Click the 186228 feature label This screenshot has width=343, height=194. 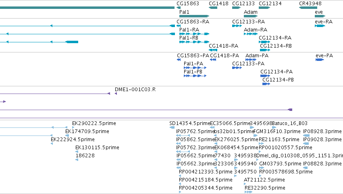click(x=85, y=156)
